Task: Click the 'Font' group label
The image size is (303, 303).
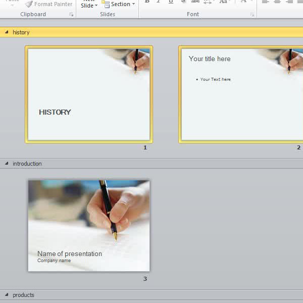Action: (193, 14)
